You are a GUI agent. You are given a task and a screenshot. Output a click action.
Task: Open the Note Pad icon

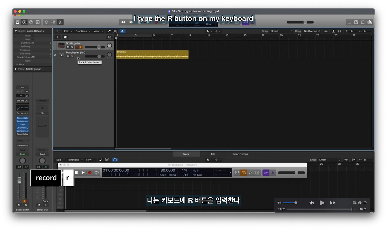pos(356,22)
